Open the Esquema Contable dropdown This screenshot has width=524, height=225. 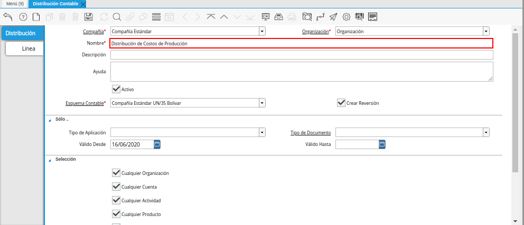tap(262, 103)
